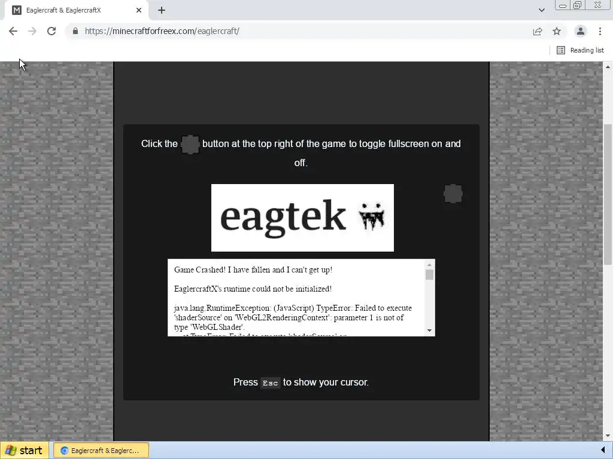View site security lock info

point(75,31)
